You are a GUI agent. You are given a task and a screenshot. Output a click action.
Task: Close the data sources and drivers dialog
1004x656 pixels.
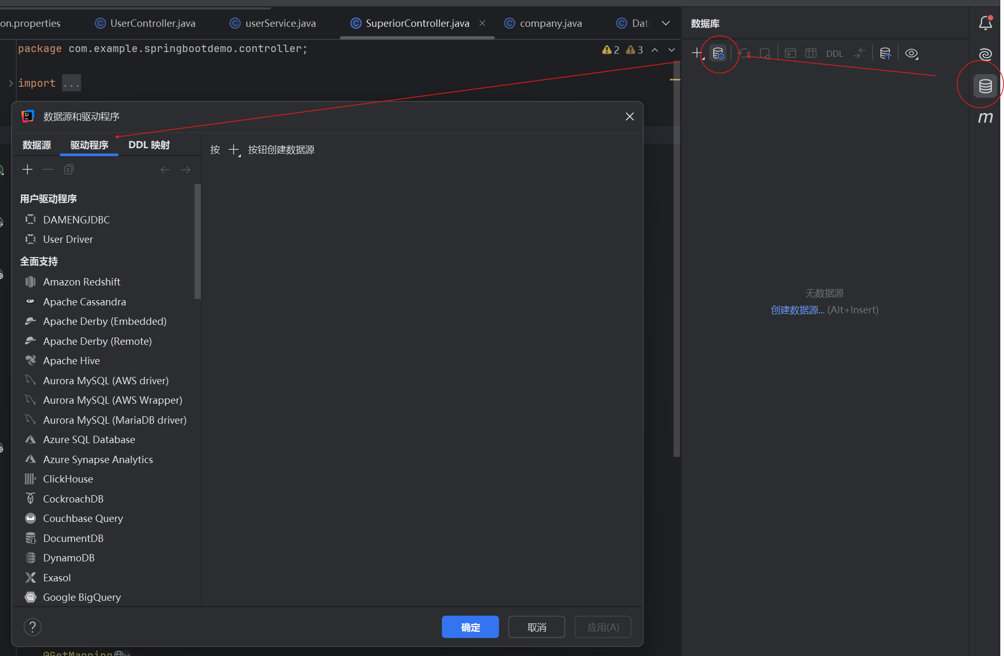point(630,116)
